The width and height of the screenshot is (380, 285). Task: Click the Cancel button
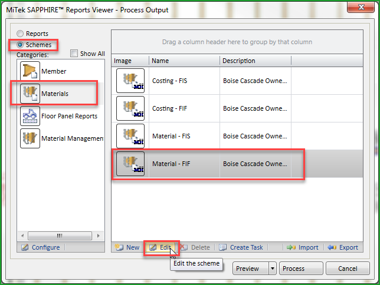coord(348,269)
